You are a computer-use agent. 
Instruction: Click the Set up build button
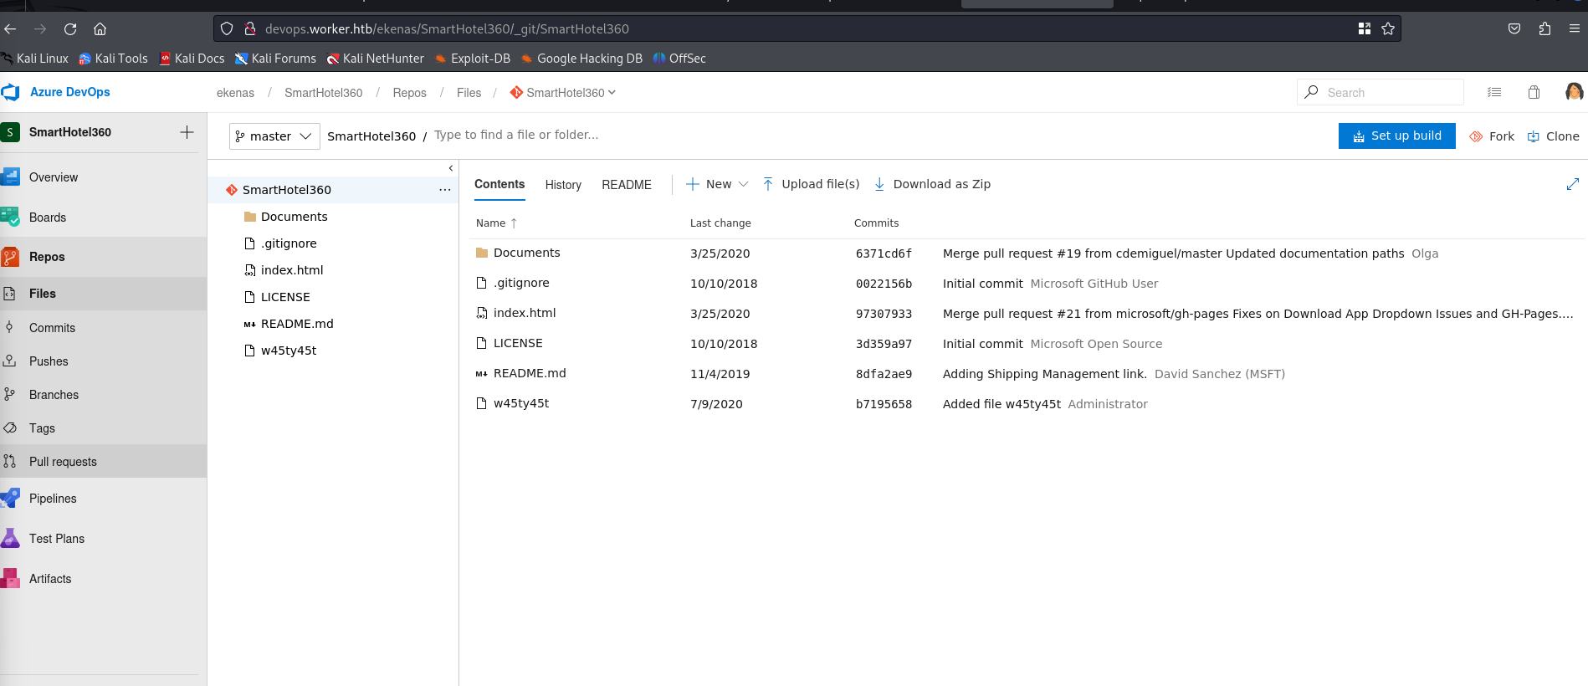point(1396,136)
